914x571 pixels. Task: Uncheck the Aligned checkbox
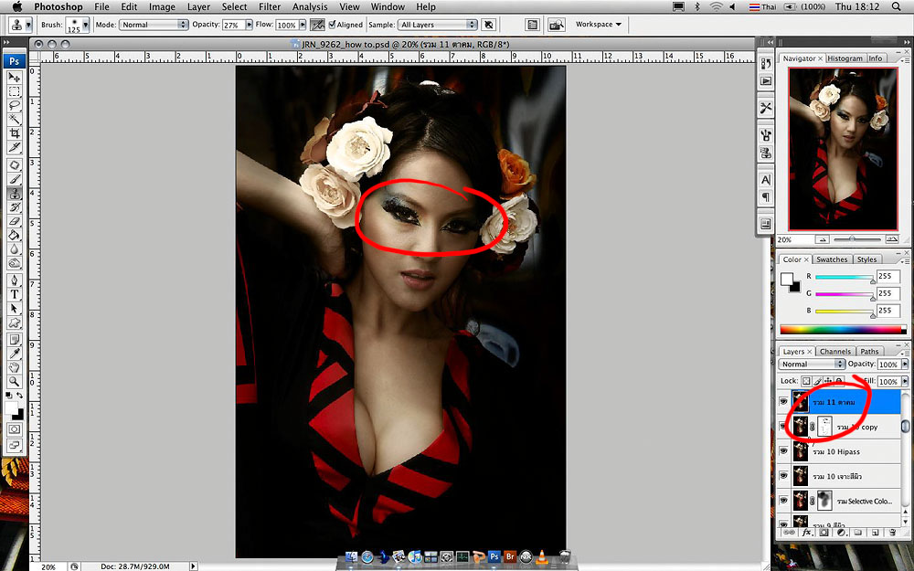point(333,25)
